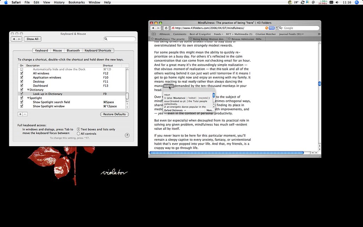Click the @ mail icon in the menu bar
Screen dimensions: 363x227
pos(313,2)
